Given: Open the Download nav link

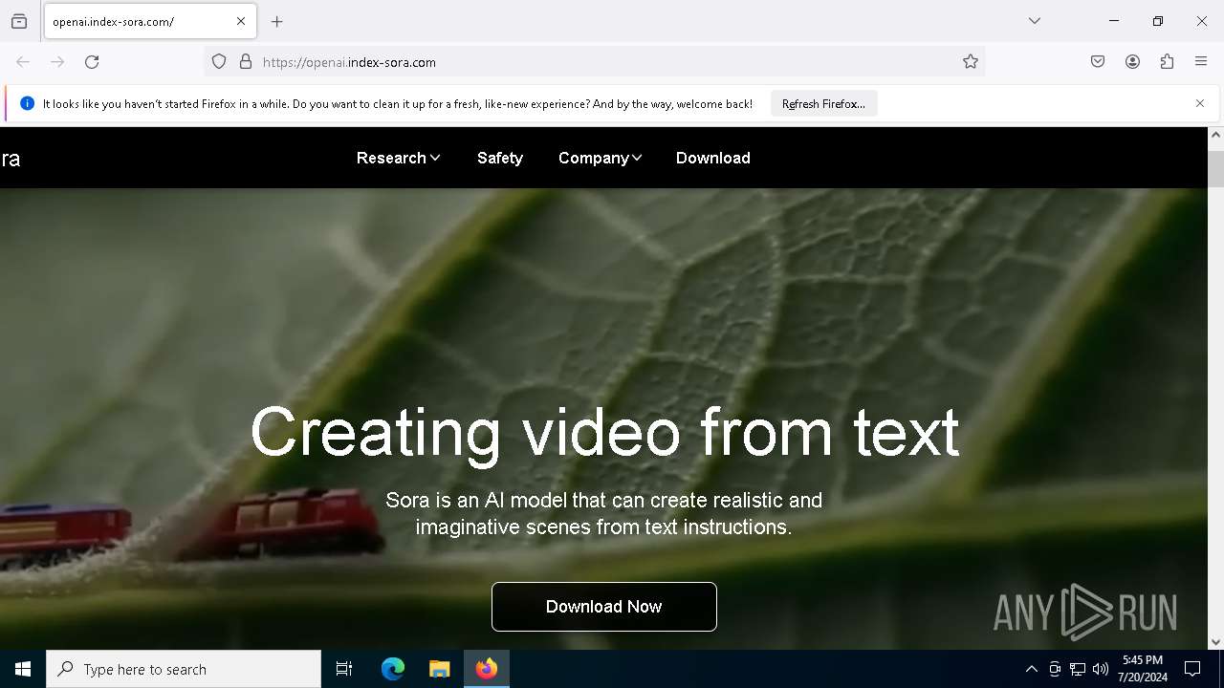Looking at the screenshot, I should [x=713, y=158].
